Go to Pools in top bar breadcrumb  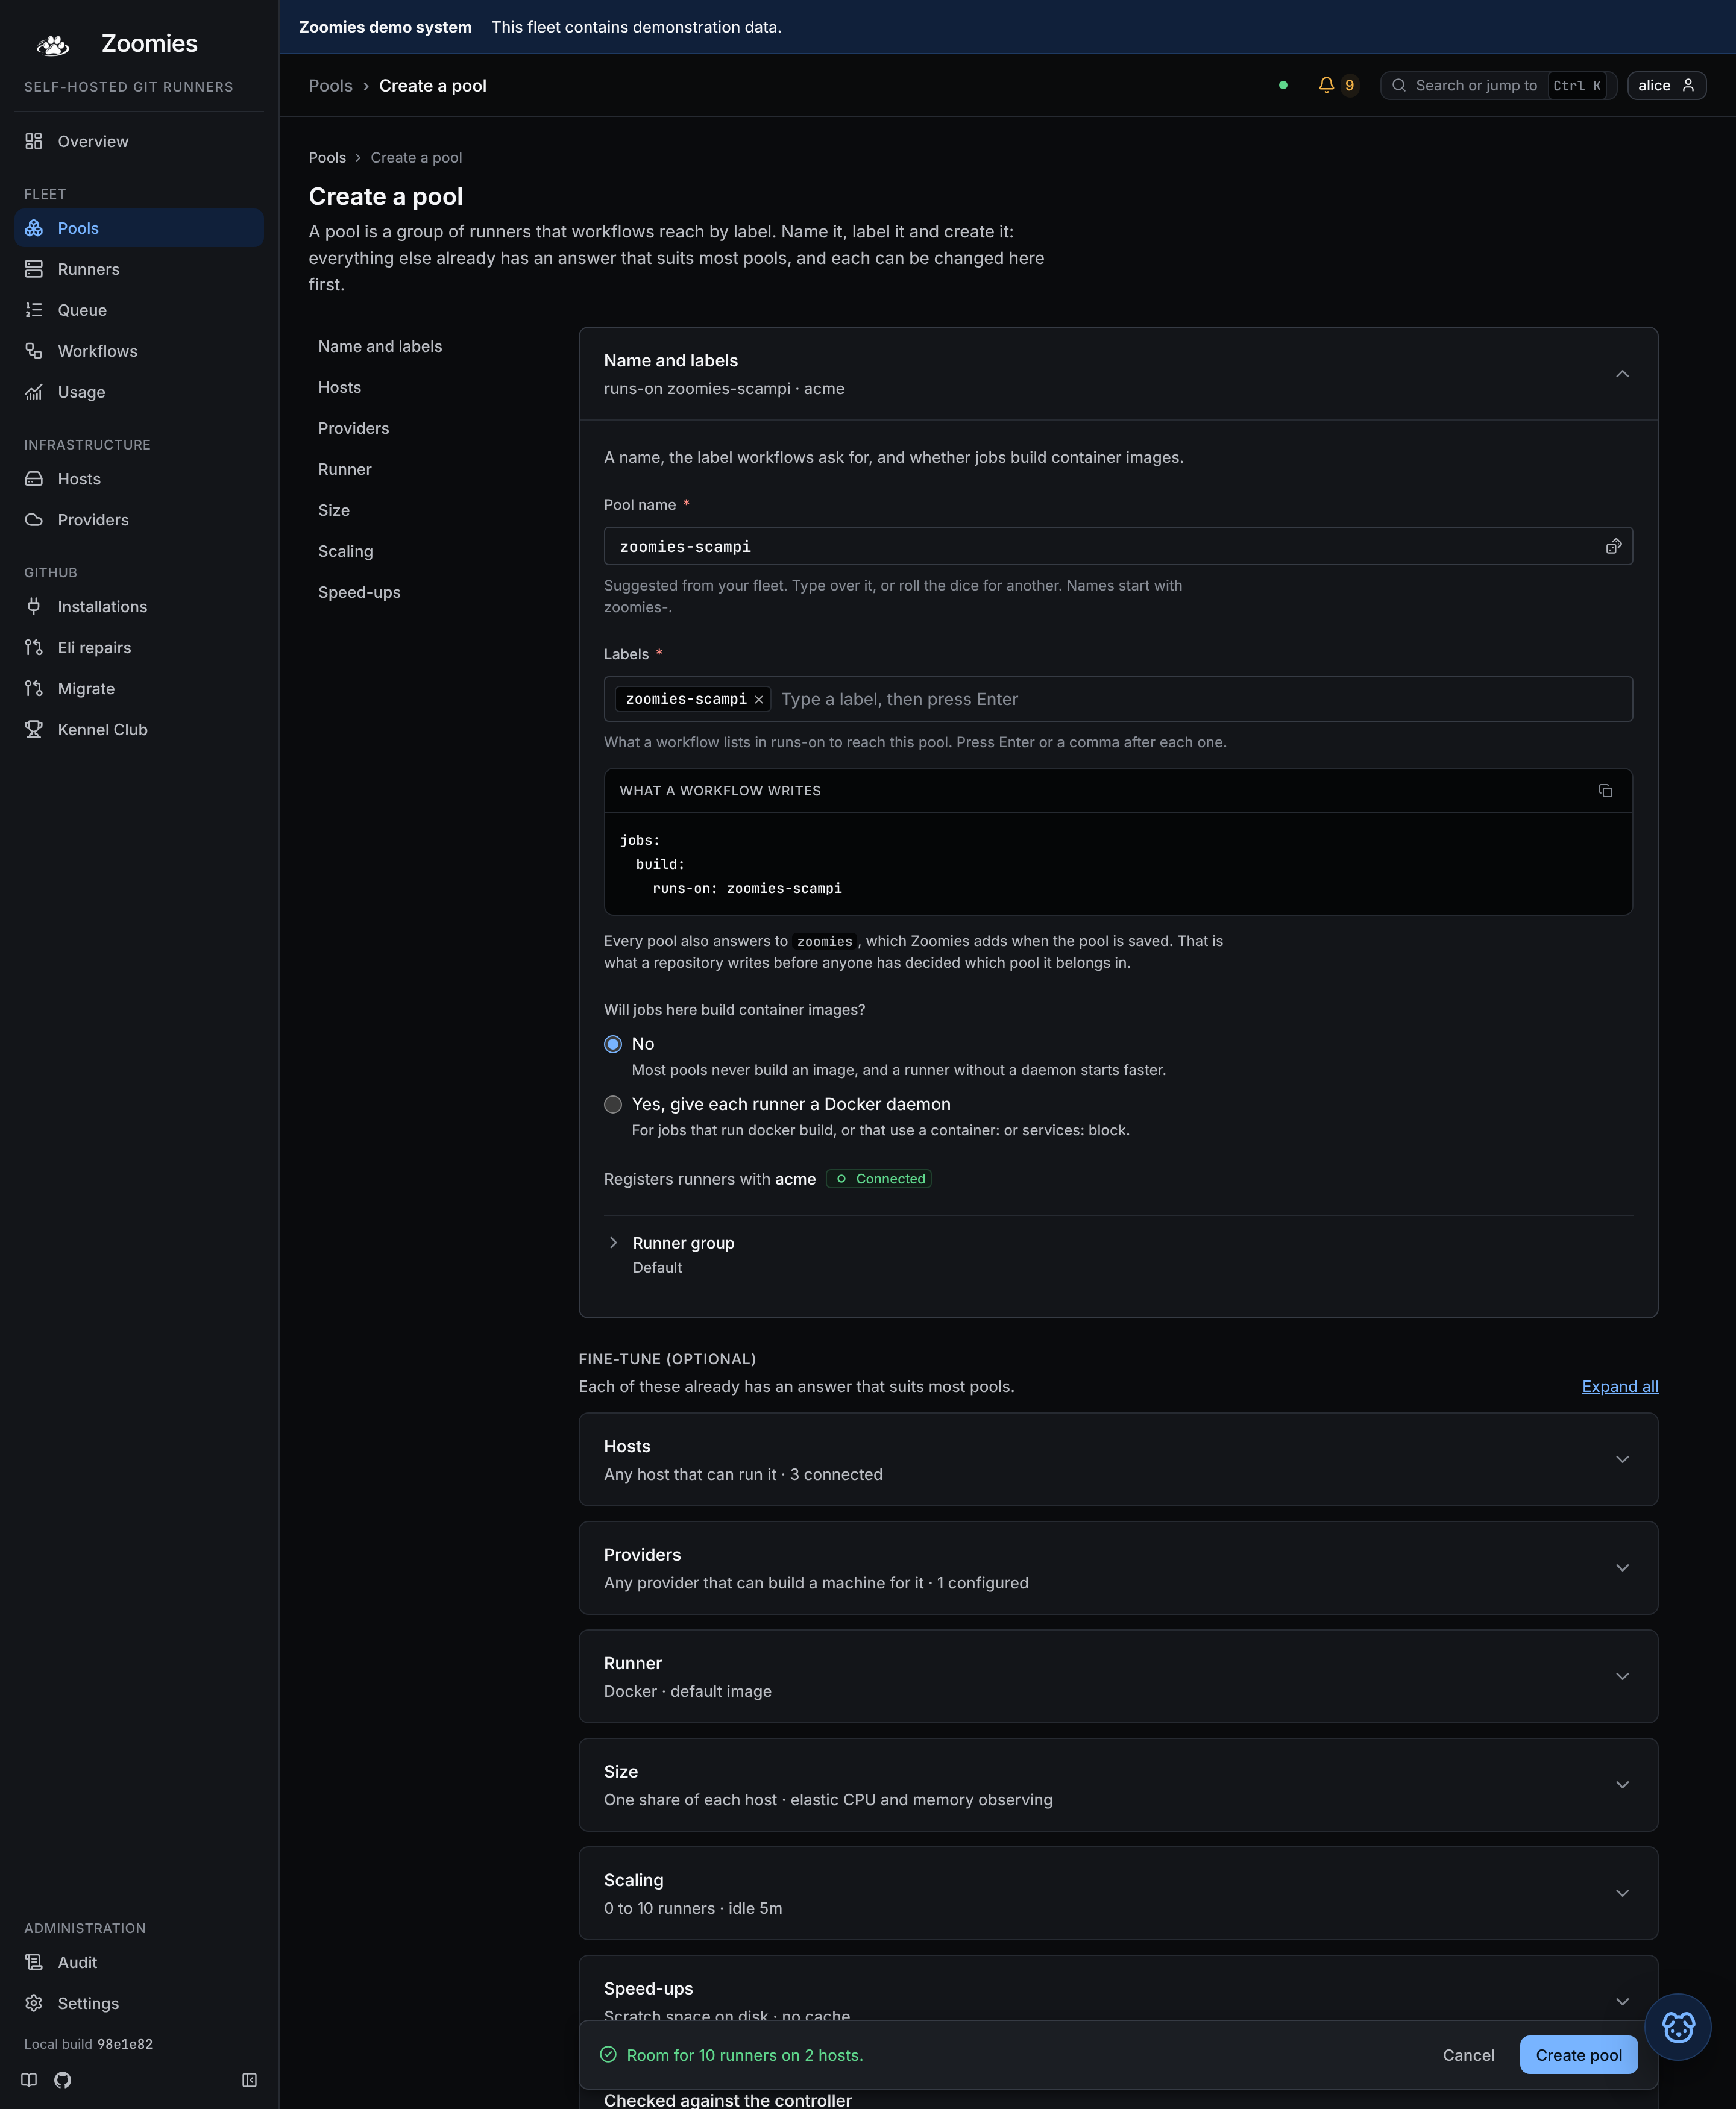[331, 86]
